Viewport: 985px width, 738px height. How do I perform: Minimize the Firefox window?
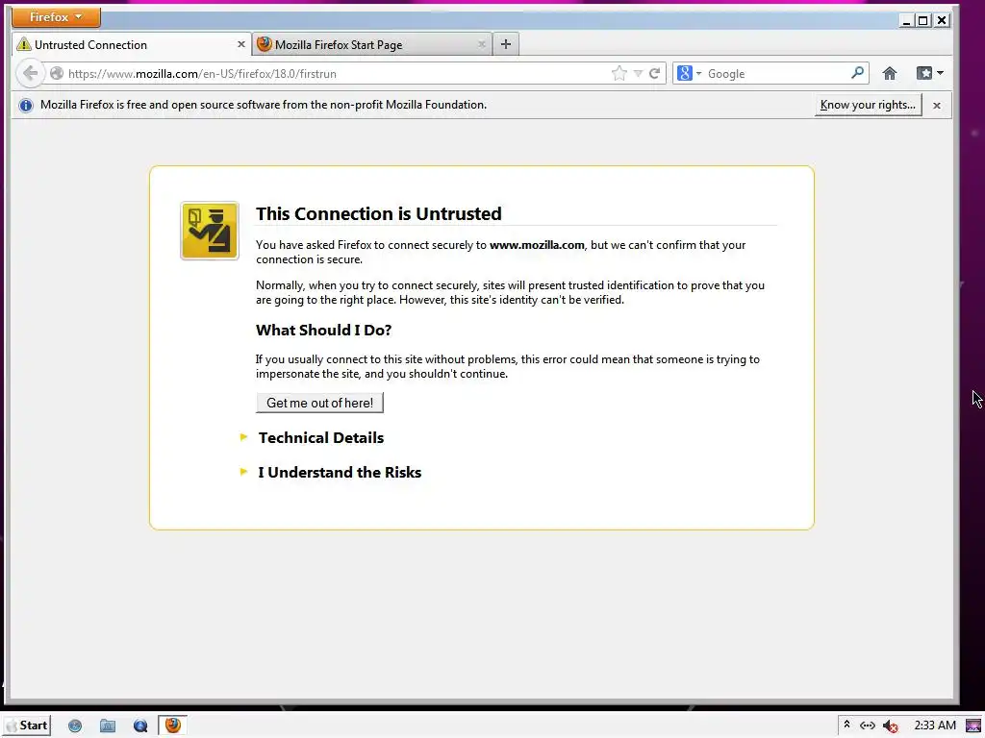(906, 21)
